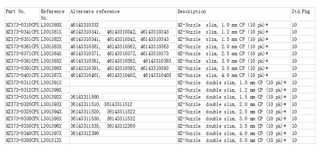Viewport: 322px width, 158px height.
Task: Select part number cell MZ373-0310CPX
Action: pyautogui.click(x=22, y=25)
